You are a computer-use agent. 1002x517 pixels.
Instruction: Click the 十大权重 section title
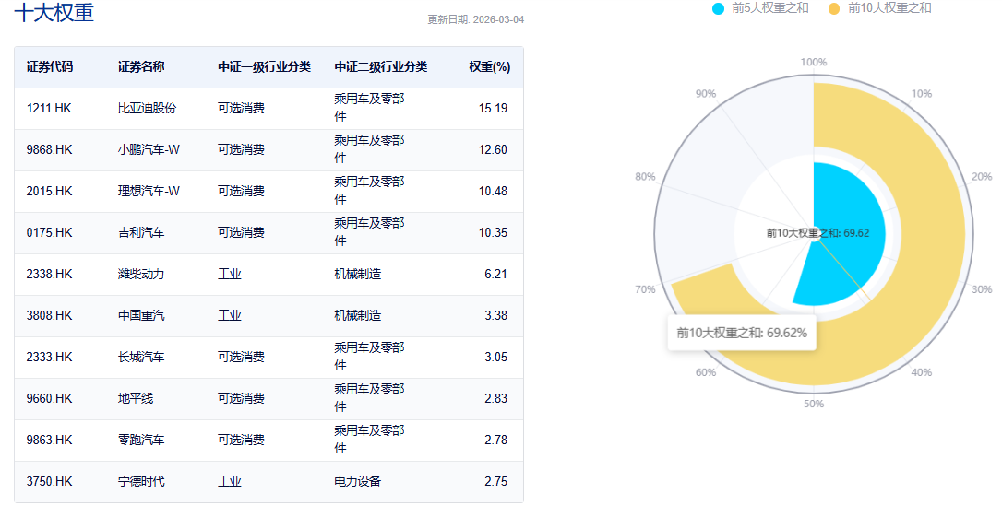coord(54,13)
